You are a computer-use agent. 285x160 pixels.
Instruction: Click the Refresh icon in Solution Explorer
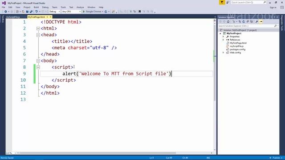click(x=244, y=22)
